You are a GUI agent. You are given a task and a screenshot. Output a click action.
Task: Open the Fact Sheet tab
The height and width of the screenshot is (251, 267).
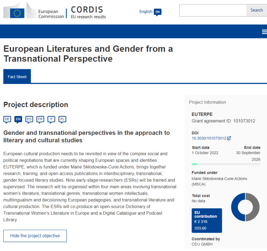(x=17, y=77)
